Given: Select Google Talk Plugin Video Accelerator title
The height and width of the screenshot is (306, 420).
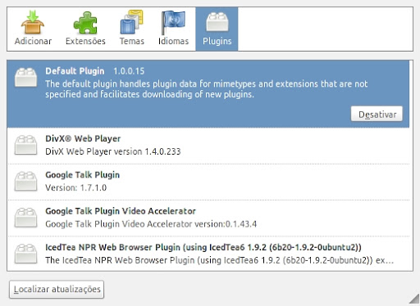Looking at the screenshot, I should tap(121, 211).
